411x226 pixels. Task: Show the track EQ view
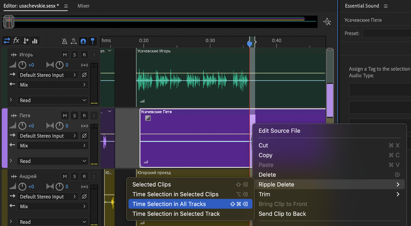pos(35,41)
